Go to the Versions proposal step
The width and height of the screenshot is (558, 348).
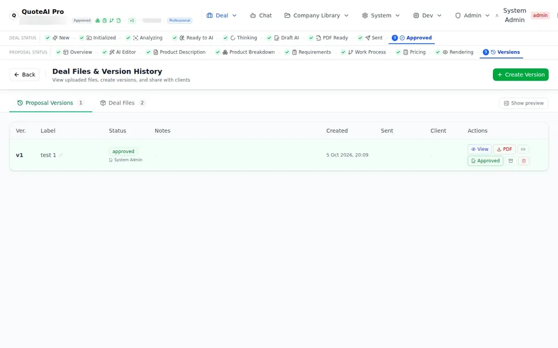pyautogui.click(x=502, y=52)
